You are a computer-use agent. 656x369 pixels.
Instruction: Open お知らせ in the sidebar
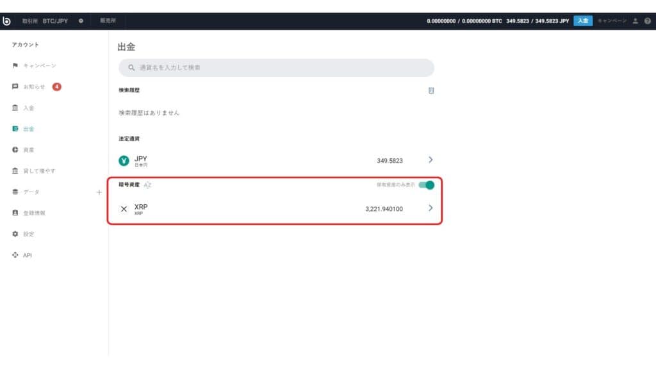(x=35, y=86)
